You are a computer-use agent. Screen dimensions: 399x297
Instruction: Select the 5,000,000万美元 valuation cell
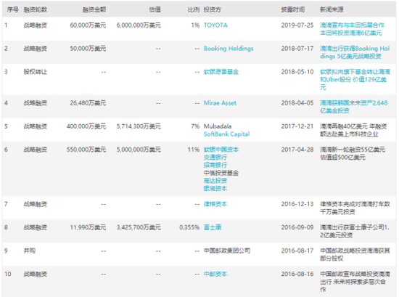pos(139,150)
